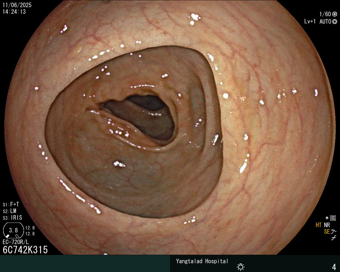
Task: Click the structure enhancement curve icon beside SE
Action: point(334,232)
